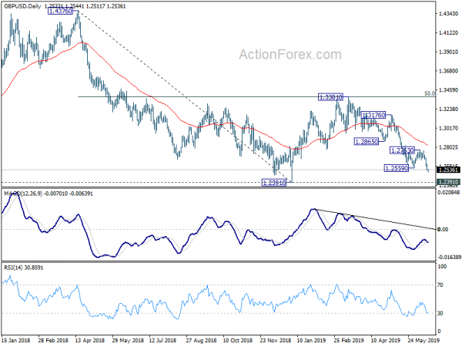Screen dimensions: 462x347
Task: Select the 1.41220 price axis value
Action: 448,32
